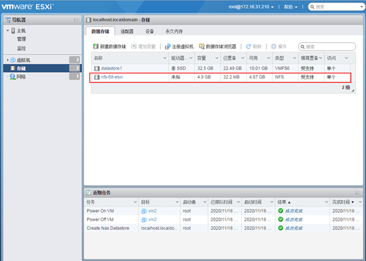The height and width of the screenshot is (261, 366).
Task: Select Manage (管理) under Host
Action: [x=21, y=39]
